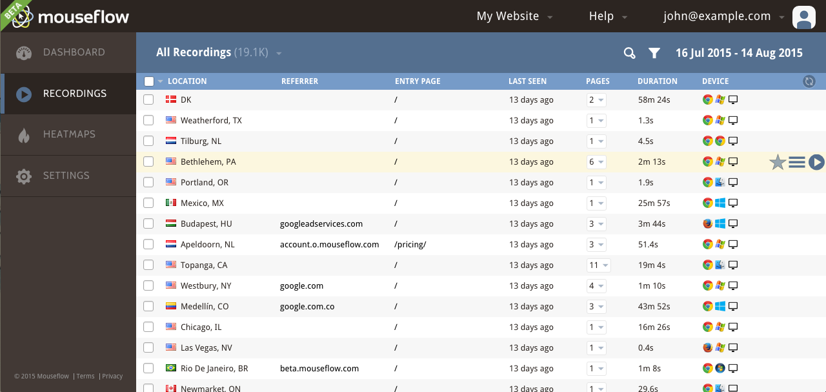Go to the Dashboard section

coord(68,53)
